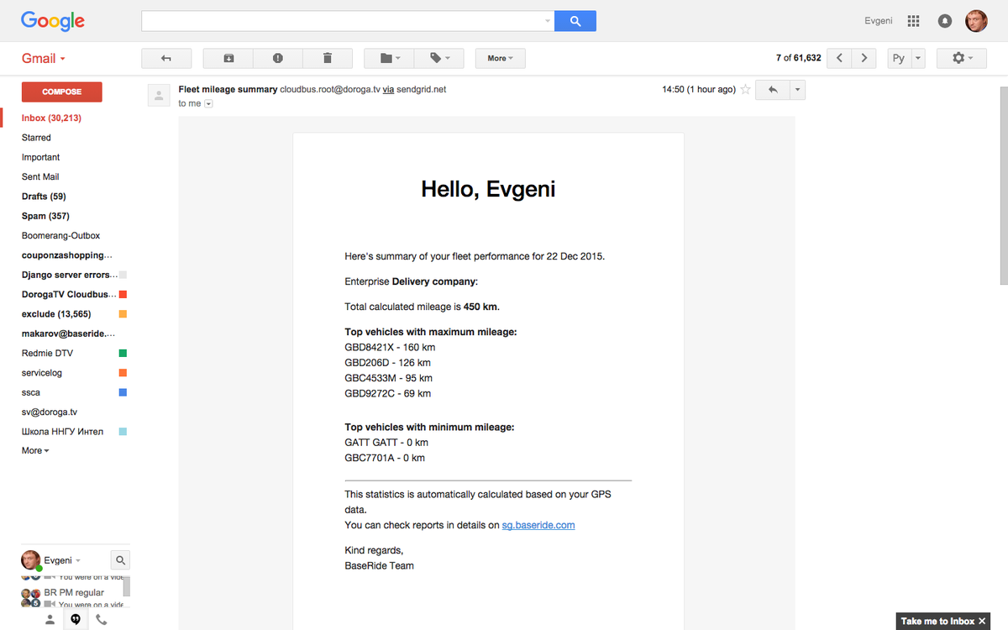Open the Google apps grid
The width and height of the screenshot is (1008, 630).
click(914, 21)
